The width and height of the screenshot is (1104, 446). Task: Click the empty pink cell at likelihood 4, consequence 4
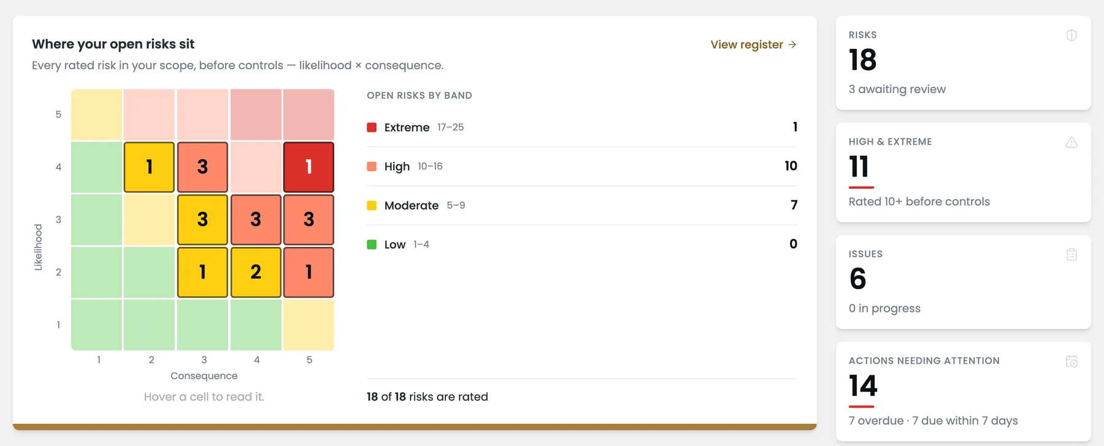point(256,167)
